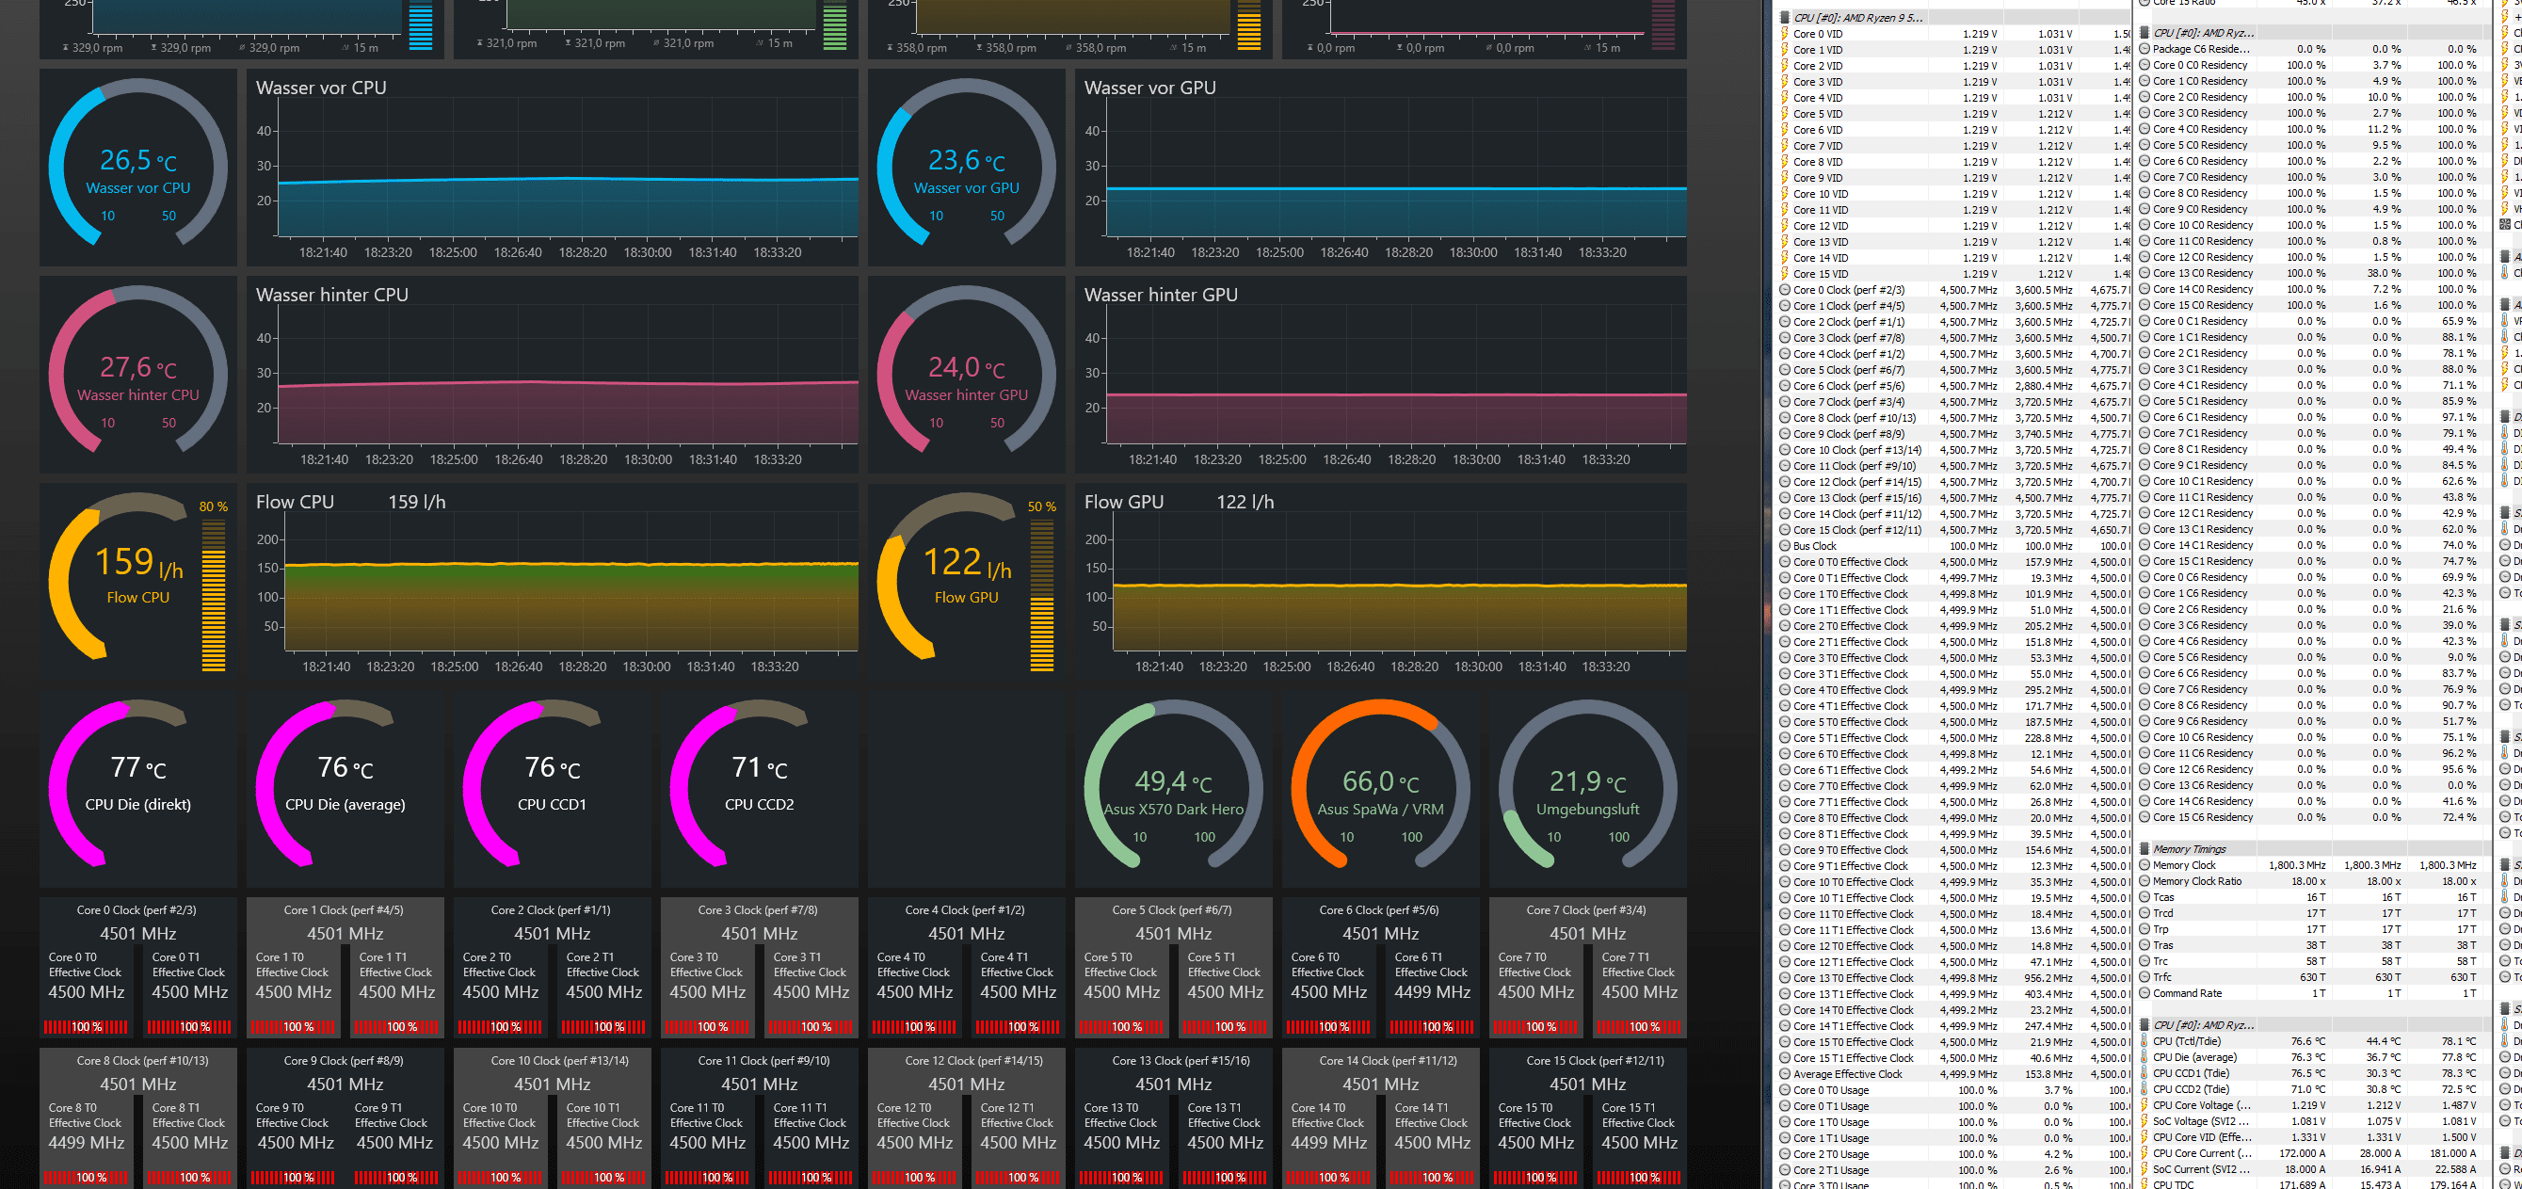Click the clock icon next to Package C6 Residency
Viewport: 2522px width, 1189px height.
pos(2145,49)
